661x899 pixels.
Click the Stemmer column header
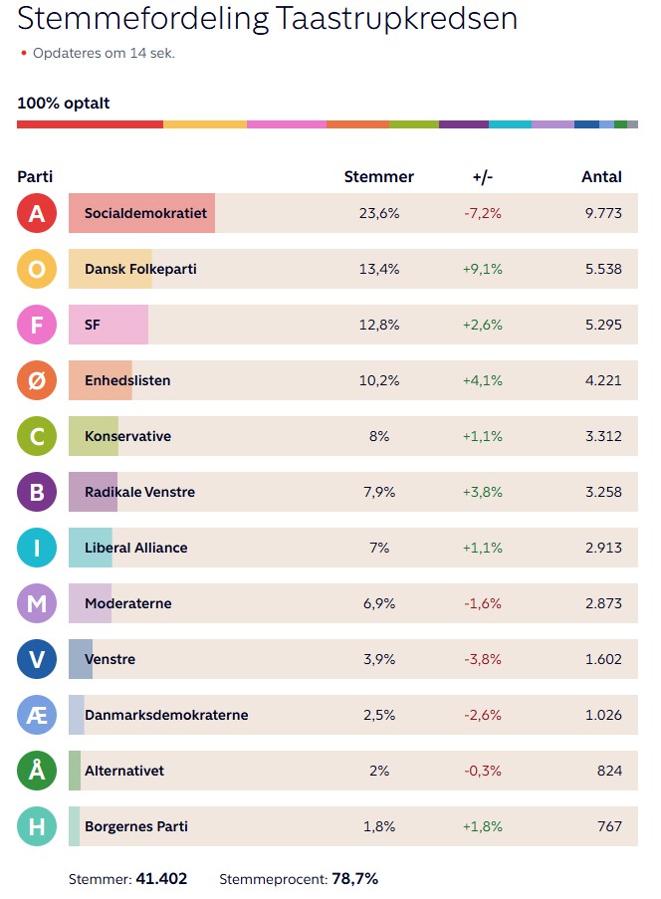pyautogui.click(x=379, y=176)
